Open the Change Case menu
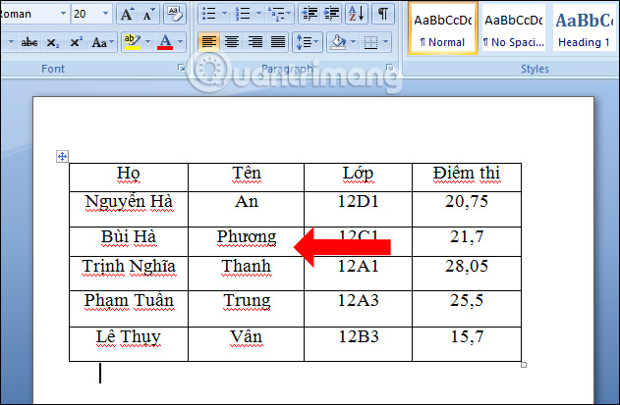The height and width of the screenshot is (405, 620). (102, 42)
